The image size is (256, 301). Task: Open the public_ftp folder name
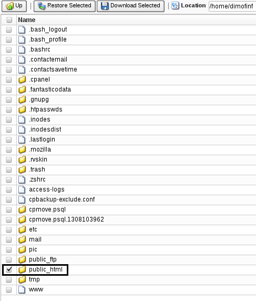[43, 259]
